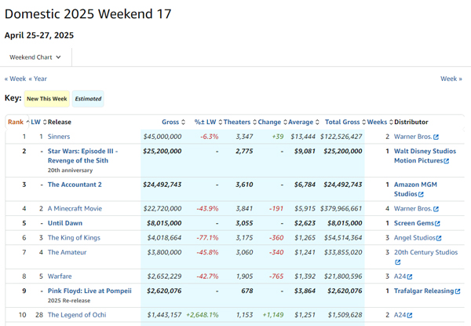Sort table by Change column

(x=272, y=122)
